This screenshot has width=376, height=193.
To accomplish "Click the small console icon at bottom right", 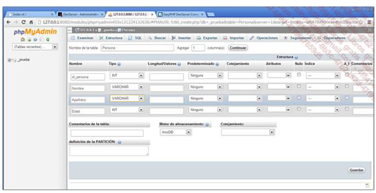I will pyautogui.click(x=367, y=185).
